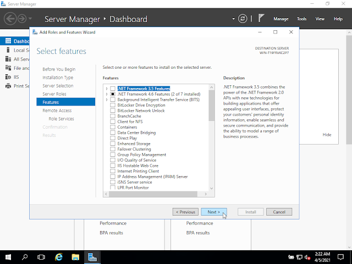
Task: Click the Features list scroll-up arrow
Action: click(x=211, y=87)
